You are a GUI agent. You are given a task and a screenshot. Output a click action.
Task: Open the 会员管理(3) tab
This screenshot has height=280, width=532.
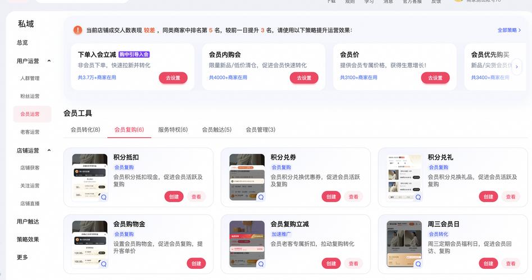tap(260, 129)
